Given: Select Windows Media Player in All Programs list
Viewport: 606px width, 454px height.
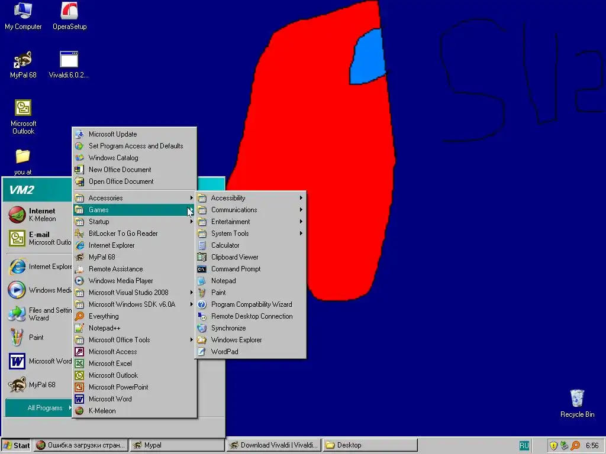Looking at the screenshot, I should click(135, 281).
